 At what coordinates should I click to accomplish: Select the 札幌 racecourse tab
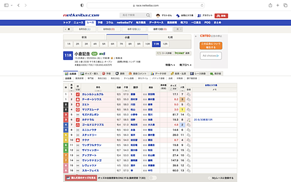[170, 37]
